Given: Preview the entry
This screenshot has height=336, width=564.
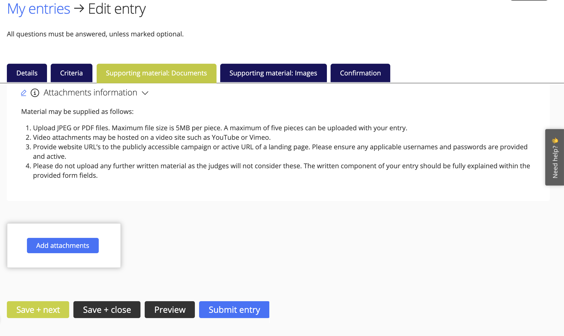Looking at the screenshot, I should pos(170,309).
